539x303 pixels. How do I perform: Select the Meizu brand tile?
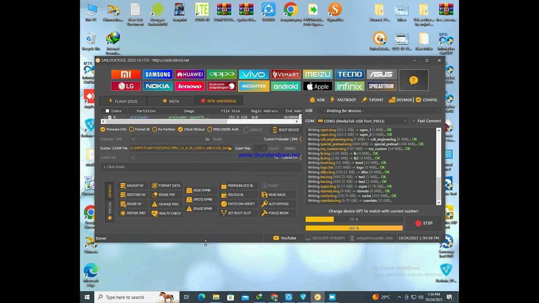click(318, 74)
